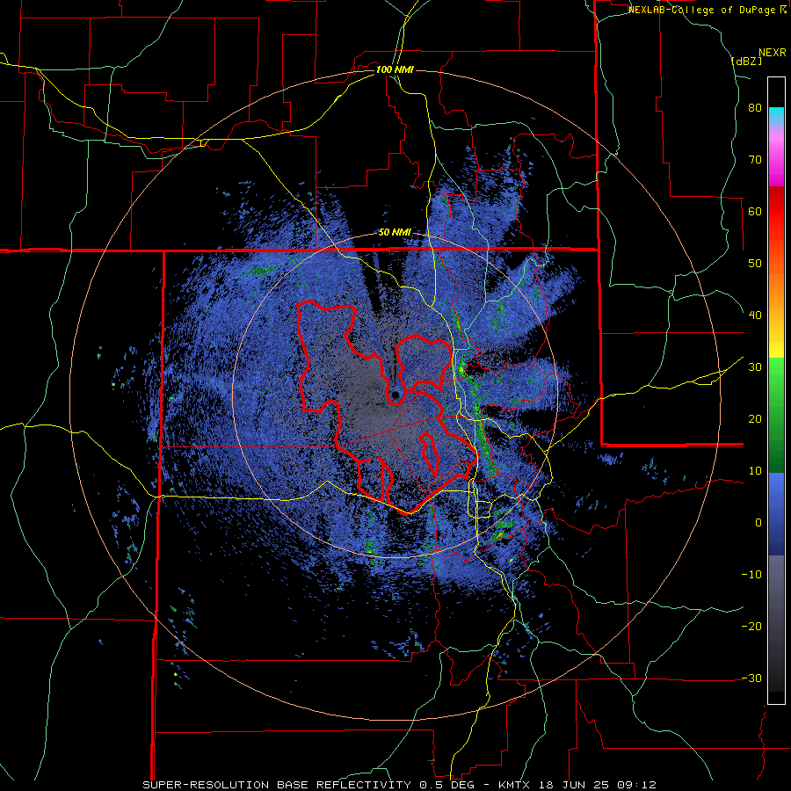Click the 0 value on the dBZ scale
Screen dimensions: 791x791
(758, 523)
